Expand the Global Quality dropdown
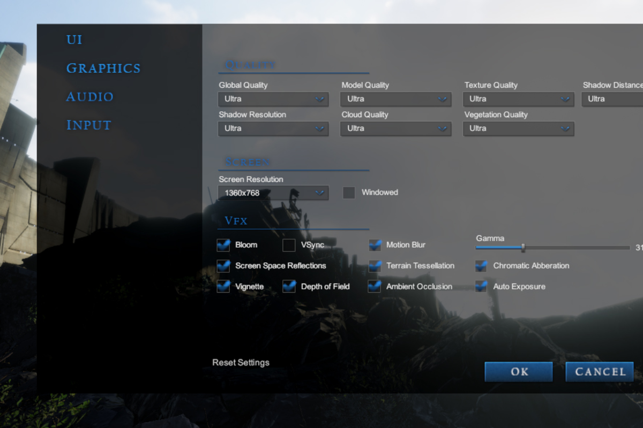 (x=273, y=99)
